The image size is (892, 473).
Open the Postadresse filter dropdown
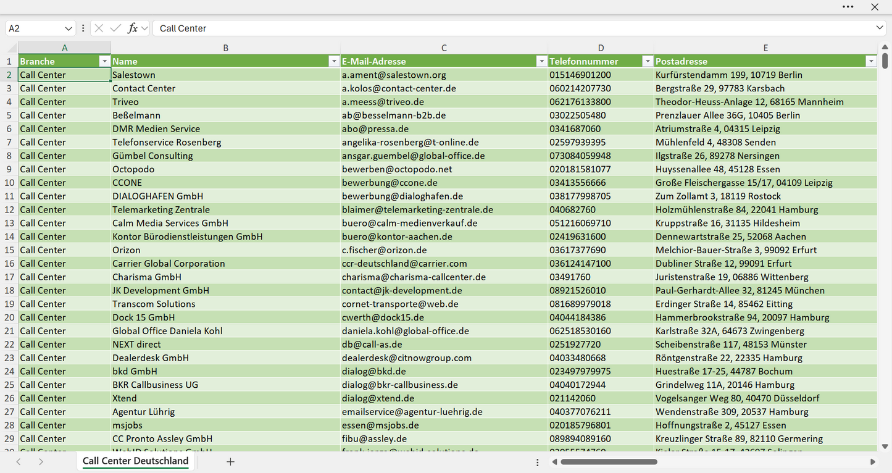coord(871,61)
